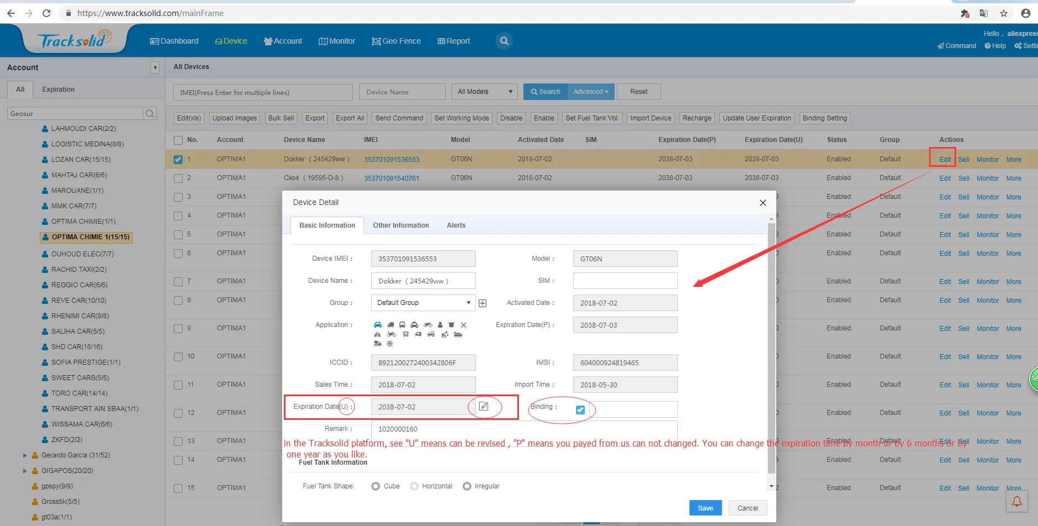Open the Command shortcut in header

957,46
